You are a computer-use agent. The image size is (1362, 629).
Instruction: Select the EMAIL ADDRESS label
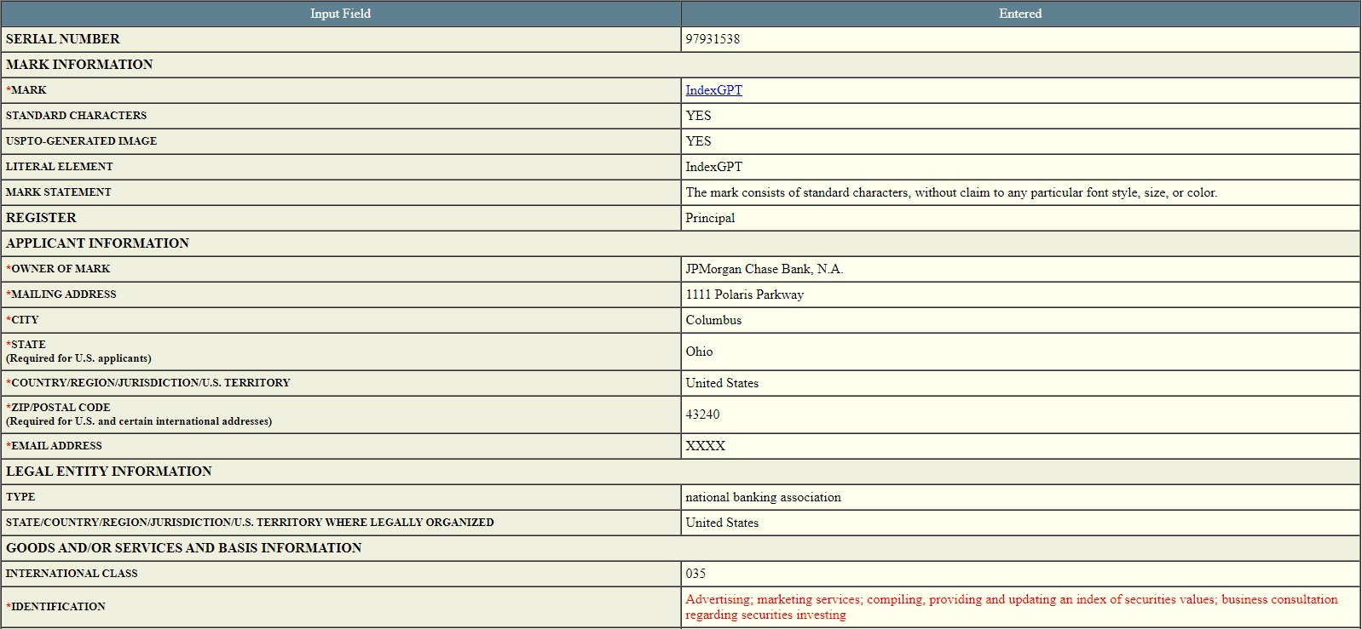pyautogui.click(x=54, y=446)
